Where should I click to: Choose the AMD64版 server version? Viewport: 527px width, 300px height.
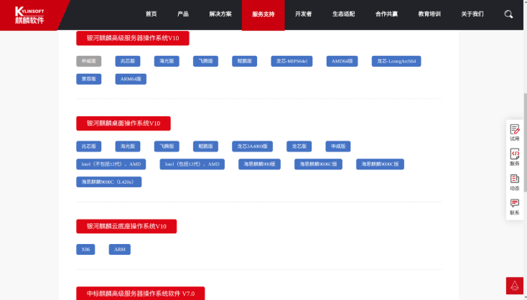pos(342,62)
